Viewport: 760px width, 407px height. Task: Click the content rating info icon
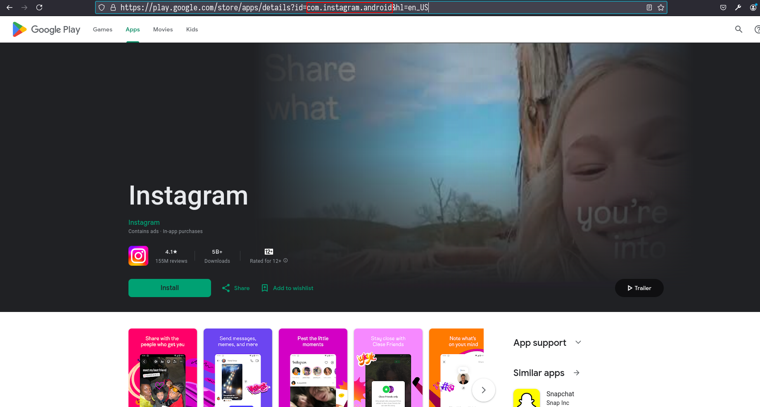(285, 261)
